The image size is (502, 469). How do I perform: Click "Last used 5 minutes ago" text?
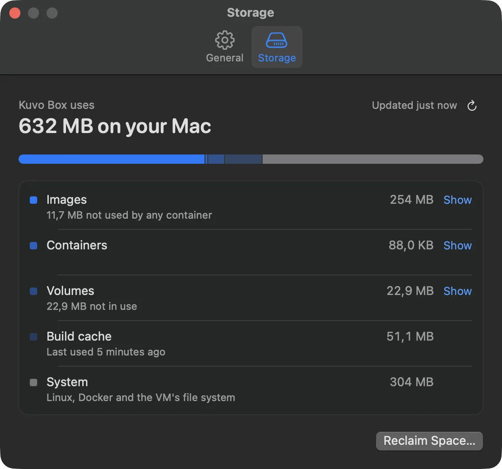point(106,352)
